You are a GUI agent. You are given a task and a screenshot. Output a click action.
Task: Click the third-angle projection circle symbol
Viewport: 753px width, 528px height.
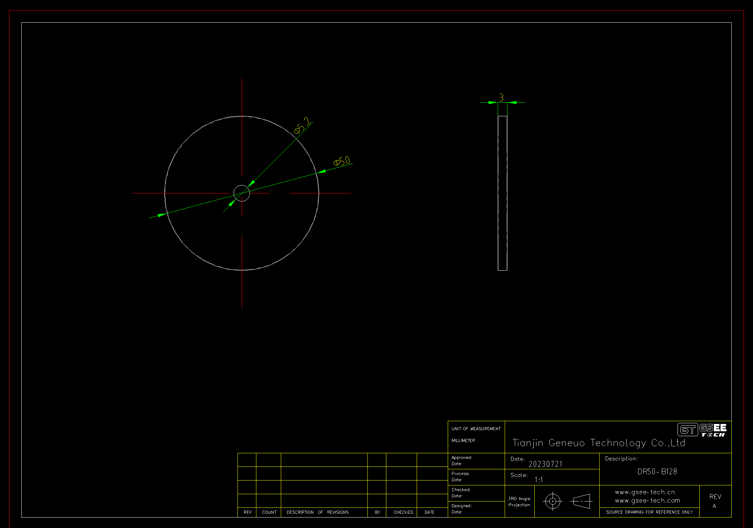tap(553, 501)
